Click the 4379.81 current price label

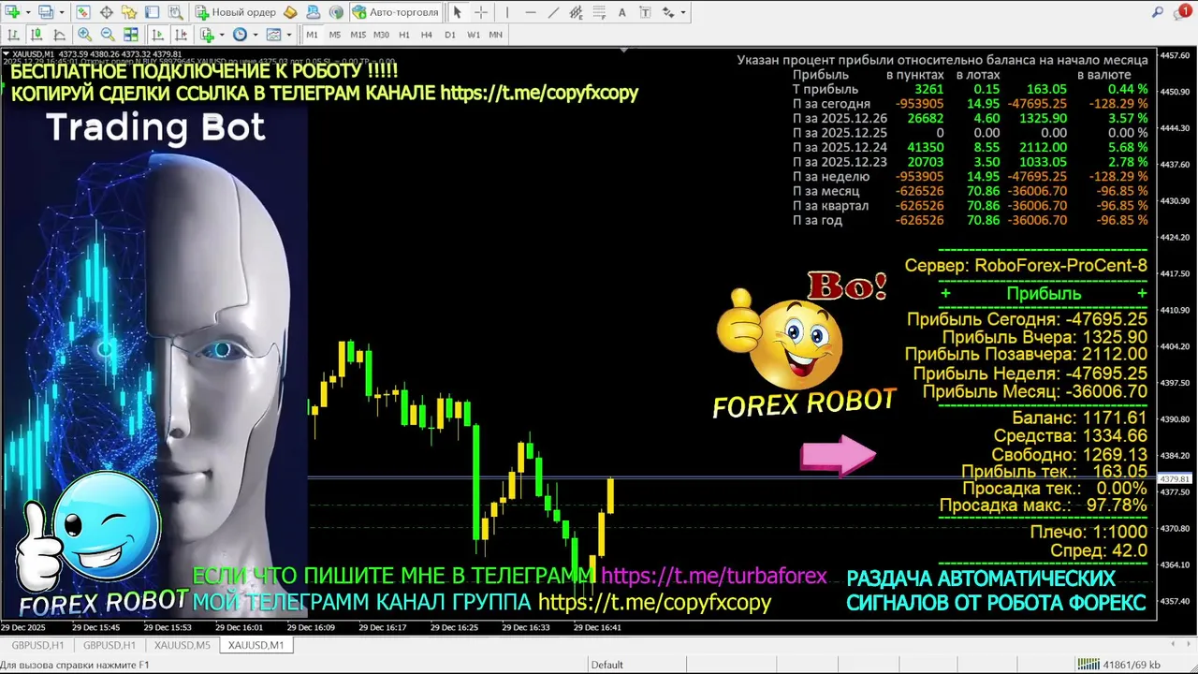click(1174, 479)
